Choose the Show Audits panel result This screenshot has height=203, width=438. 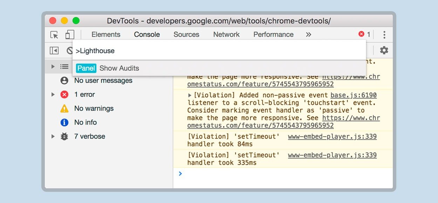coord(219,68)
